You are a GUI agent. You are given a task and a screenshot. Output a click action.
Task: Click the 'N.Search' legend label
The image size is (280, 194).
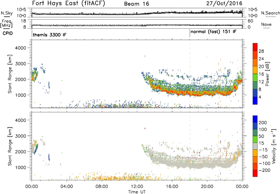[x=270, y=13]
